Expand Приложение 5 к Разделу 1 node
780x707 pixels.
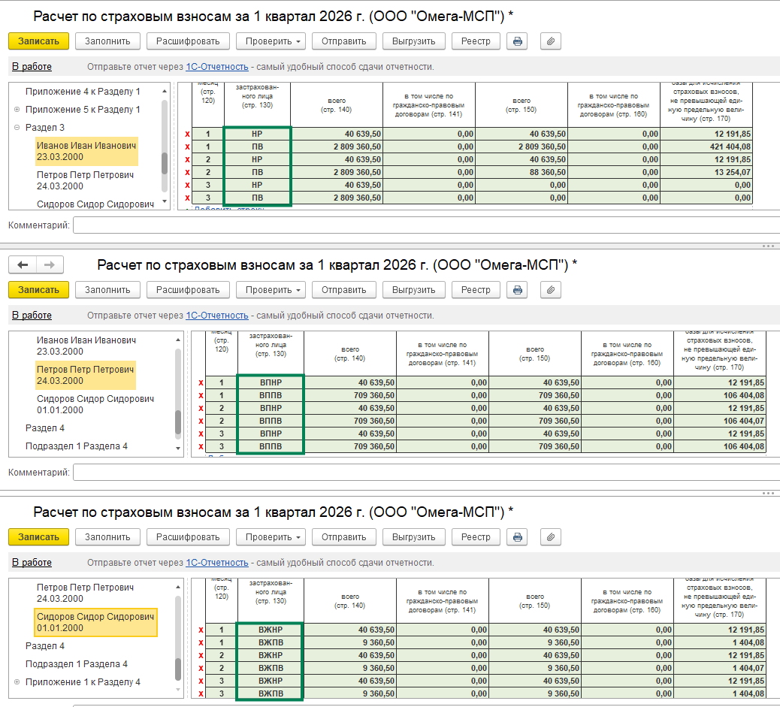point(17,110)
